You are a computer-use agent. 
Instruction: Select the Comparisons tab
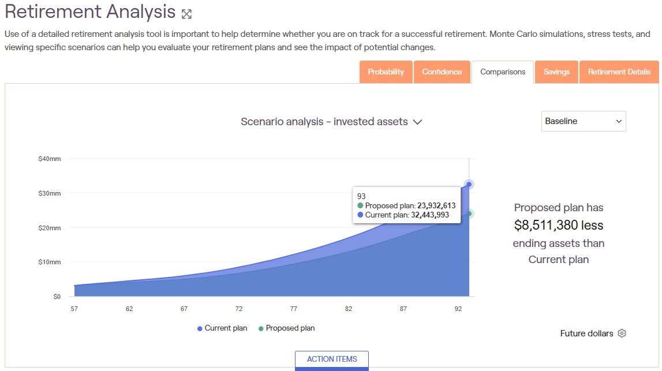503,72
